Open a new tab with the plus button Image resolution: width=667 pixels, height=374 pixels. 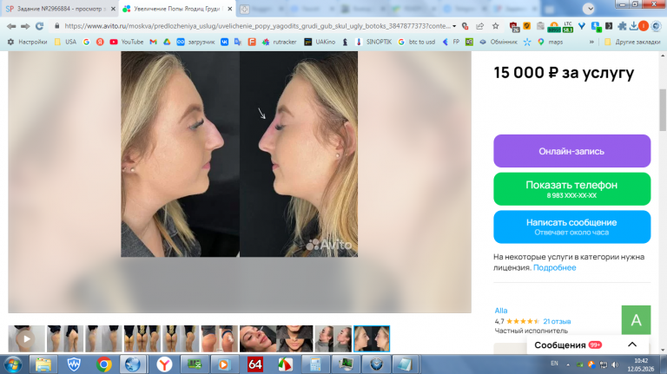point(244,9)
